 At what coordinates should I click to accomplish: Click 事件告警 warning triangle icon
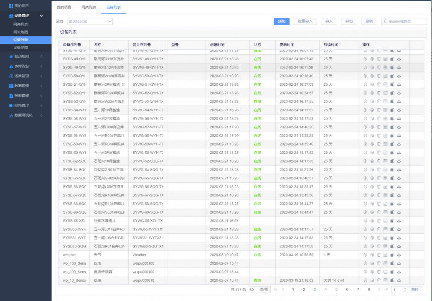(11, 66)
